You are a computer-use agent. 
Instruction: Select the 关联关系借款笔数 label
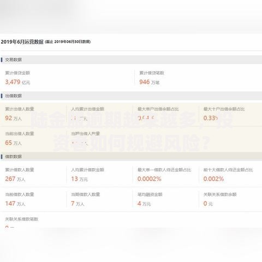coord(22,219)
